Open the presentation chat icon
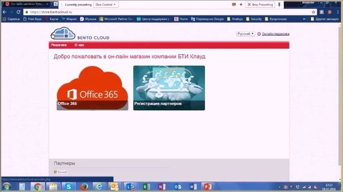This screenshot has width=343, height=192. point(234,4)
